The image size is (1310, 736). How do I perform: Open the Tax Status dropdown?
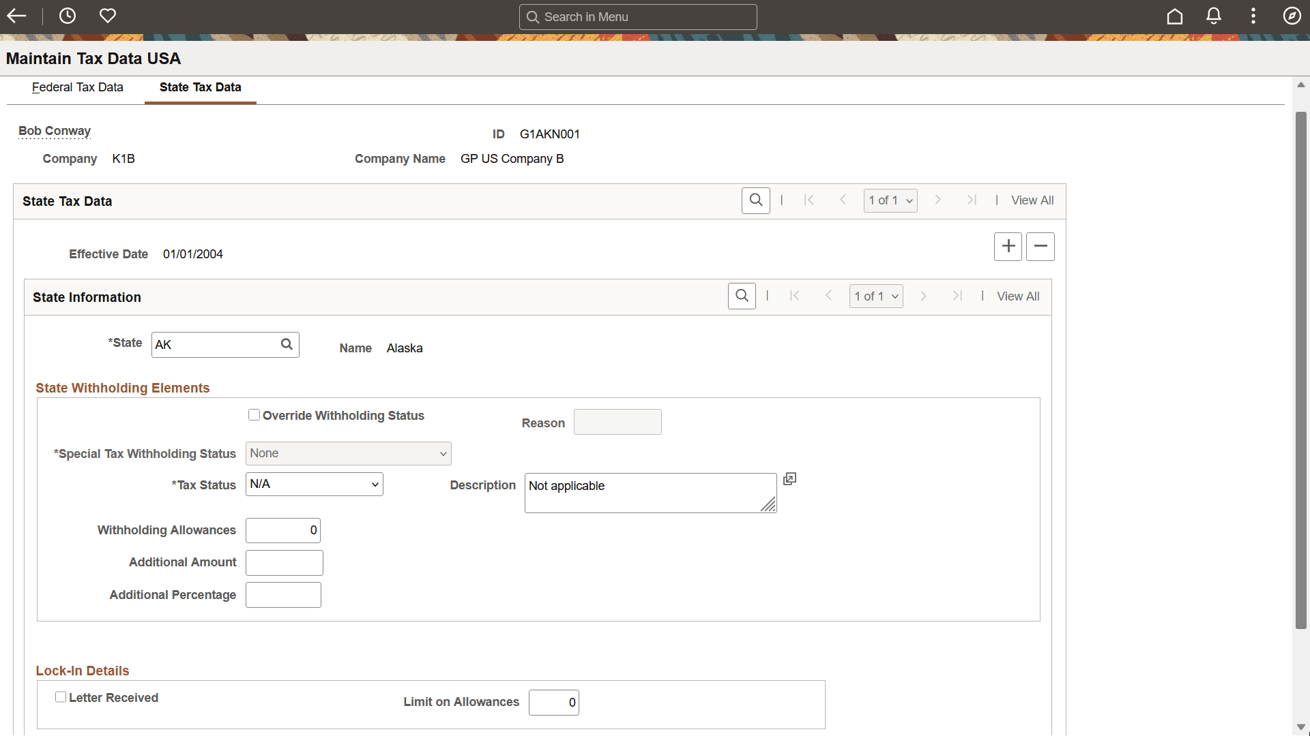click(x=314, y=485)
